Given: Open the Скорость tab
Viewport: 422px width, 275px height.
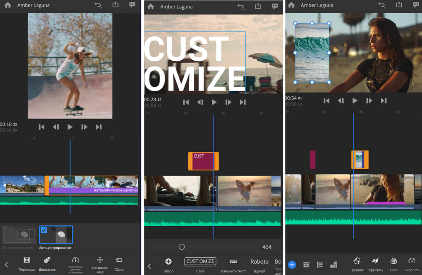Looking at the screenshot, I should (x=412, y=264).
